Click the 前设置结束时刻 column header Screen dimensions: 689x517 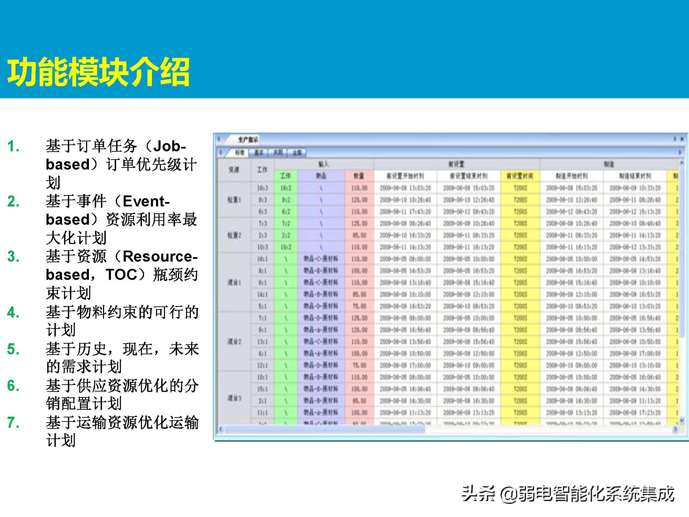coord(469,176)
